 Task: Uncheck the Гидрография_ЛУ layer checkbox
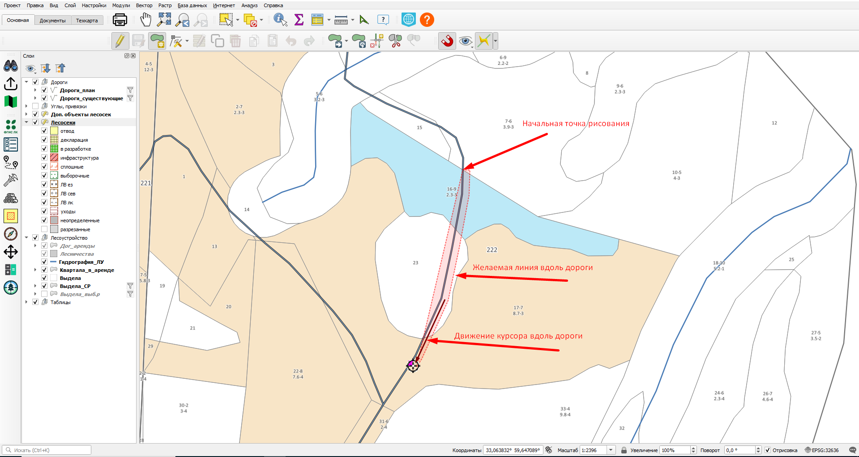click(x=44, y=262)
